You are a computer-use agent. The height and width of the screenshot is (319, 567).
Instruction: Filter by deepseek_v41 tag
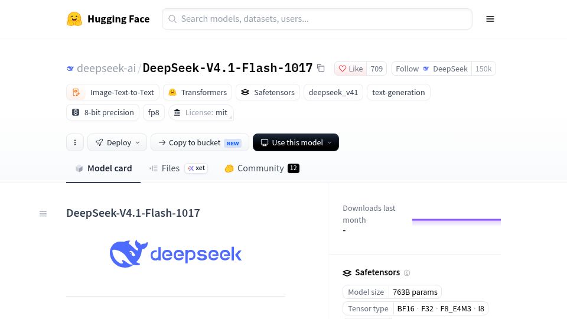click(x=333, y=92)
